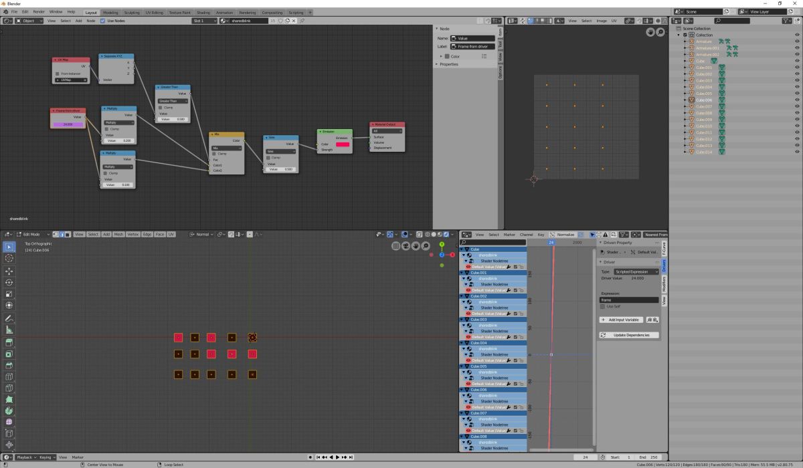Toggle eye icon for Cube.014 in outliner
Viewport: 803px width, 468px height.
797,152
